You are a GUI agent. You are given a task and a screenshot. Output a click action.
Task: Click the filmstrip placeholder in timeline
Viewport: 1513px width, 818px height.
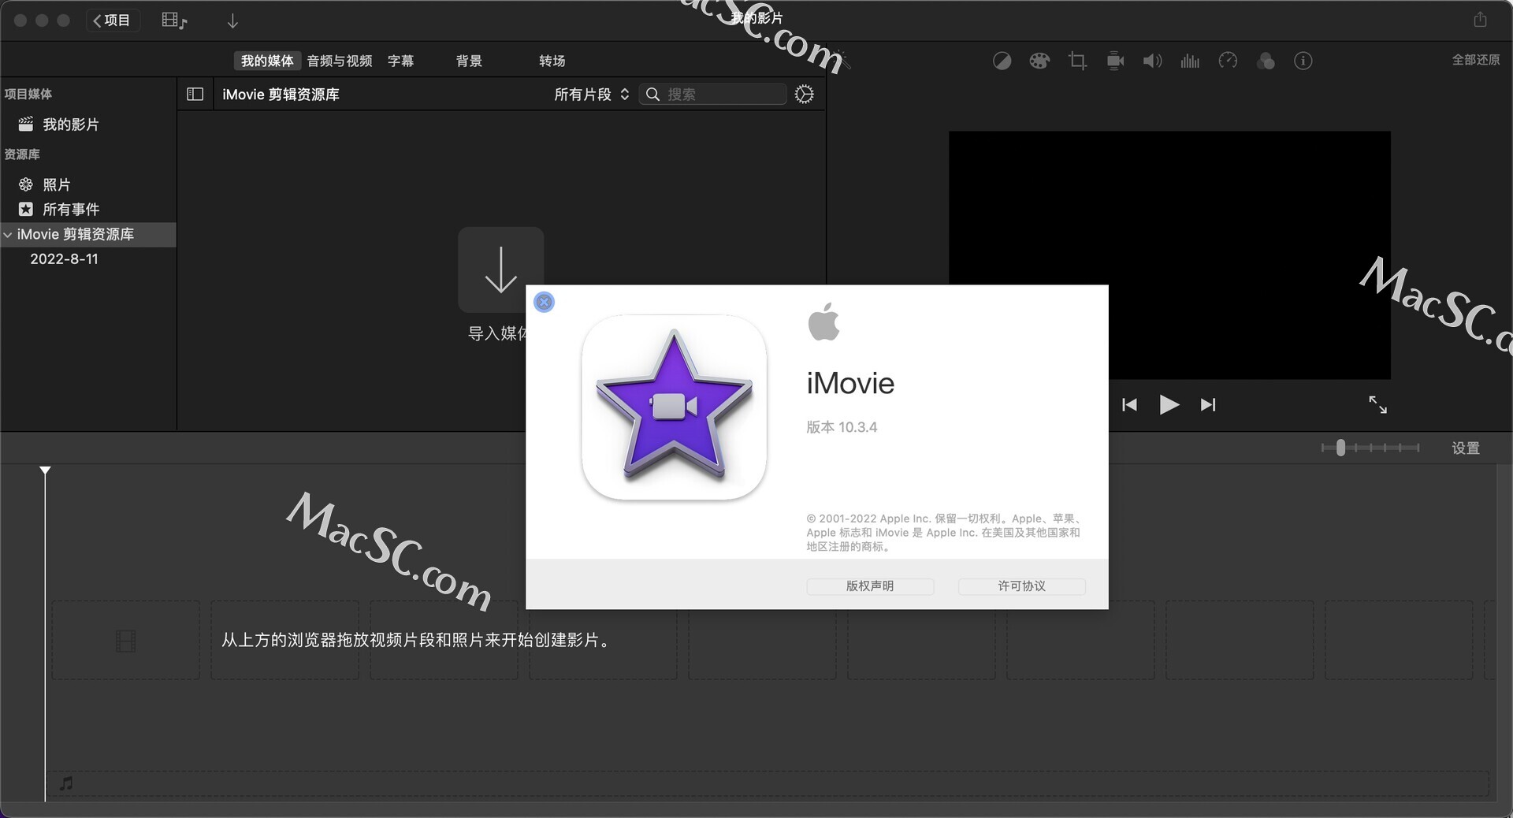click(x=126, y=641)
